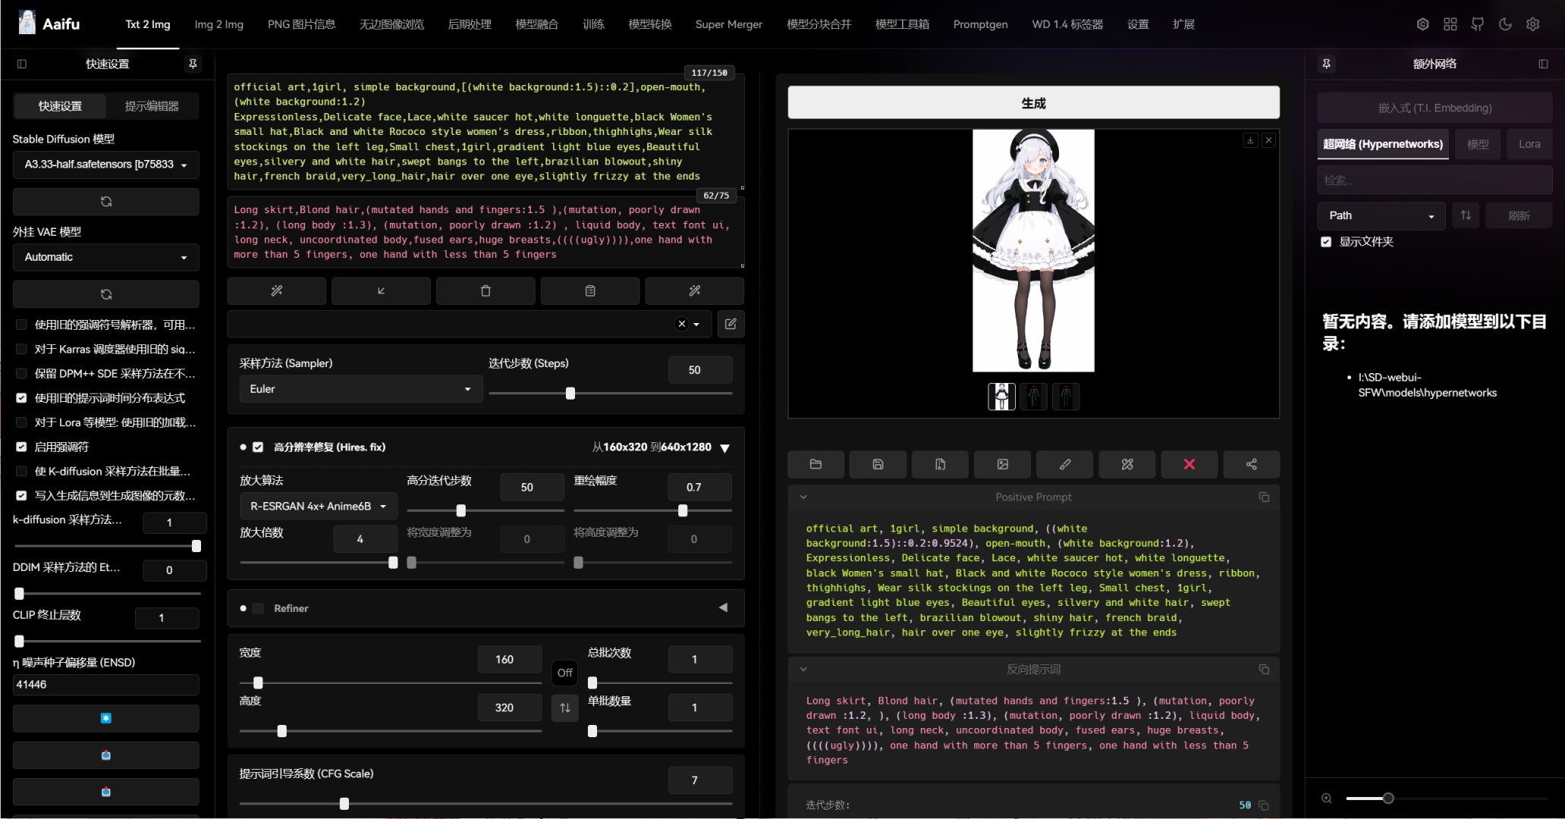The width and height of the screenshot is (1565, 819).
Task: Open the VAE Automatic dropdown
Action: 106,257
